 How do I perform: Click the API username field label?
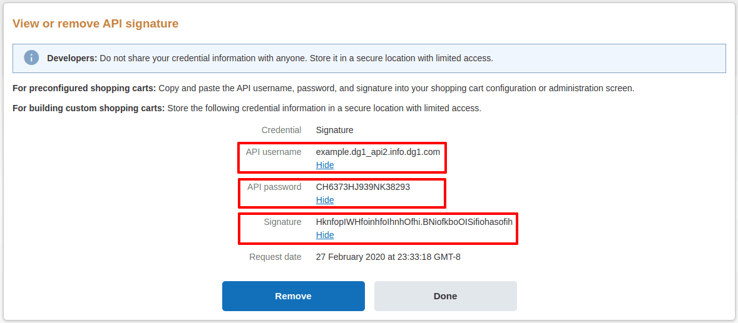pos(274,152)
